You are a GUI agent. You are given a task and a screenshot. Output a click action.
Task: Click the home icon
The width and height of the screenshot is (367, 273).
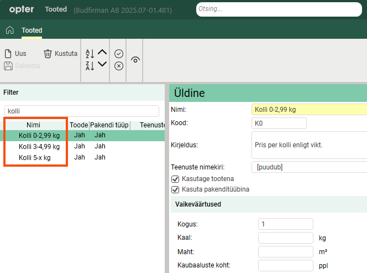(9, 30)
